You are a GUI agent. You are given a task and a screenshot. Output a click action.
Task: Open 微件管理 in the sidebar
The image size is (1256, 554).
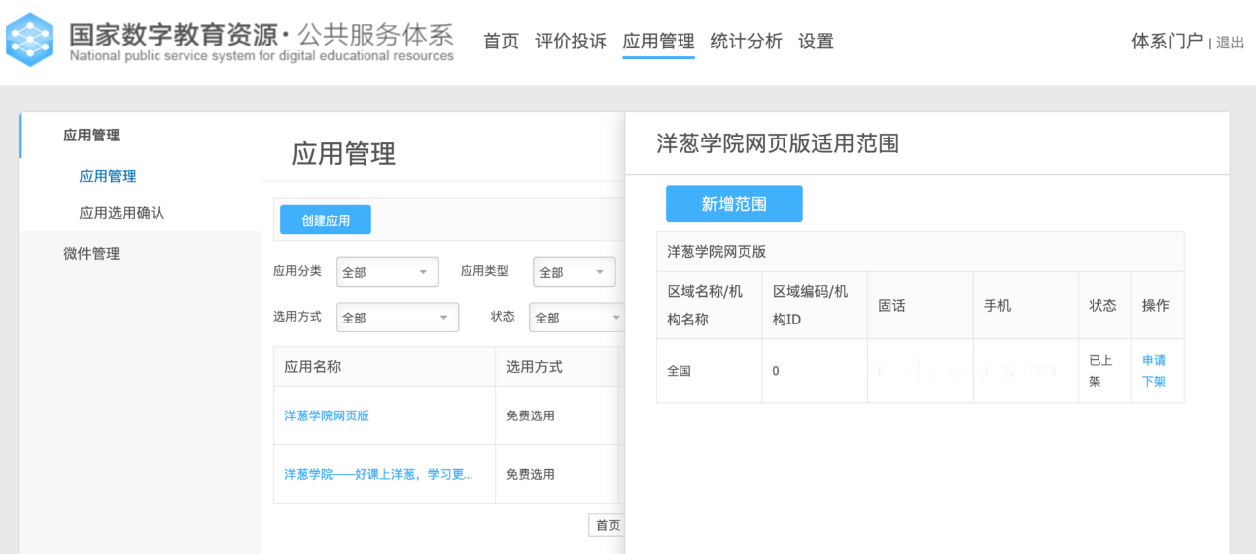[91, 254]
